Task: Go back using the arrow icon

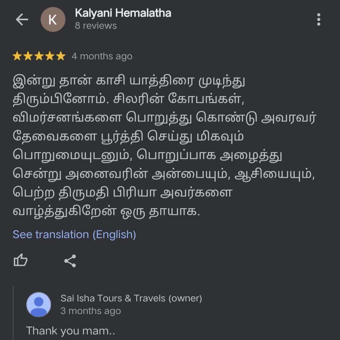Action: (22, 20)
